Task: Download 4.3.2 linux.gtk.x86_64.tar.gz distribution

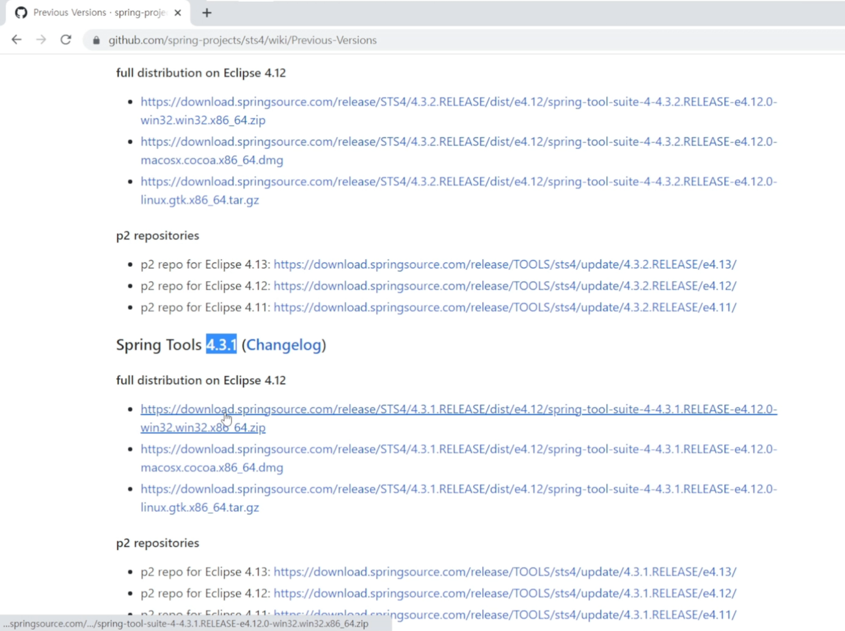Action: [459, 191]
